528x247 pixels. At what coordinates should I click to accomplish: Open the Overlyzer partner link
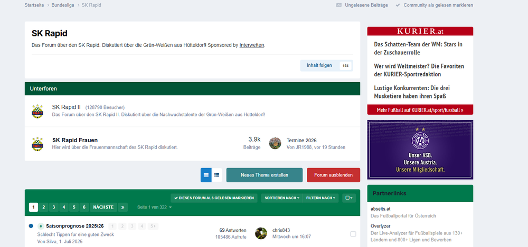coord(381,226)
